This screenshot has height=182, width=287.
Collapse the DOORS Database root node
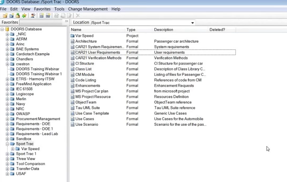(2, 29)
